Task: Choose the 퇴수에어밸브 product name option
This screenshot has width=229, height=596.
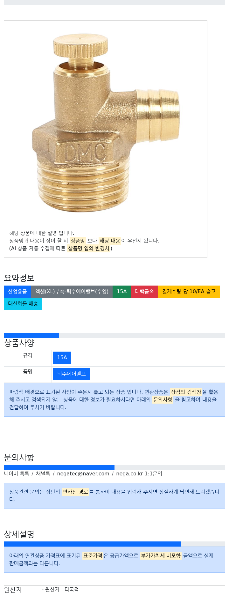Action: point(72,374)
